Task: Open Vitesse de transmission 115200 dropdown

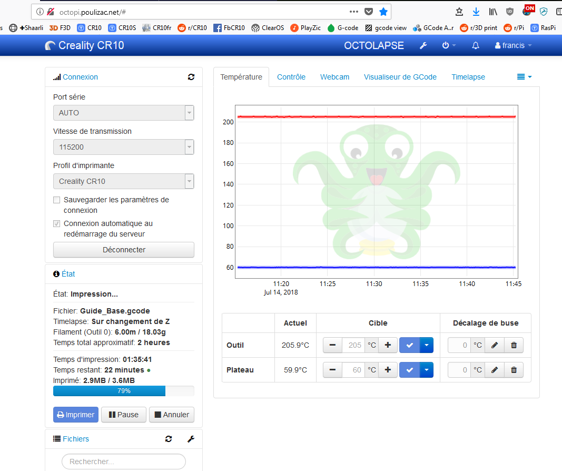Action: (x=124, y=147)
